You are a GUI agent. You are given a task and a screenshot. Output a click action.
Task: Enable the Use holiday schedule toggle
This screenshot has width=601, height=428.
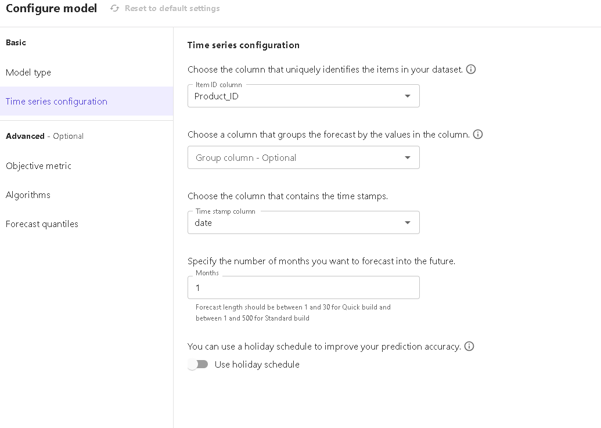point(197,364)
